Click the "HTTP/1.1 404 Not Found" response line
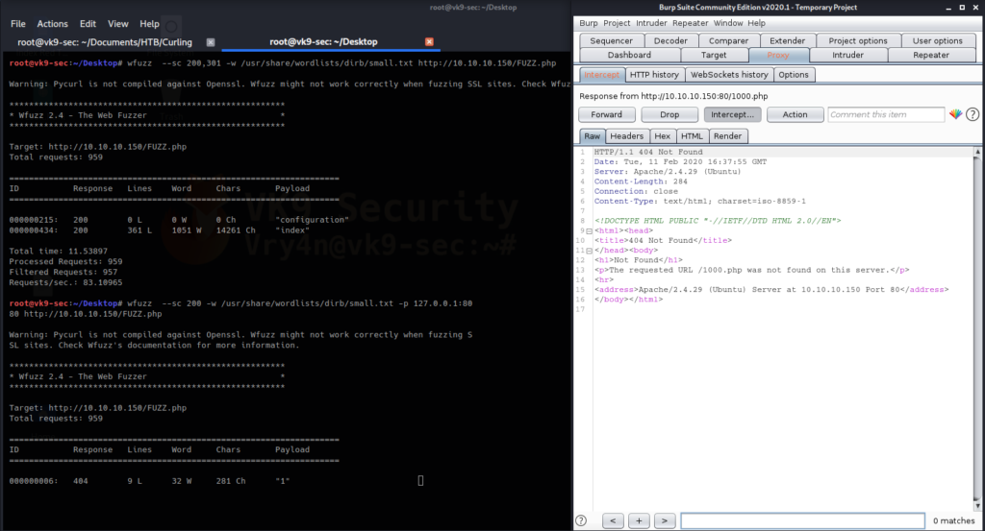 pos(648,152)
